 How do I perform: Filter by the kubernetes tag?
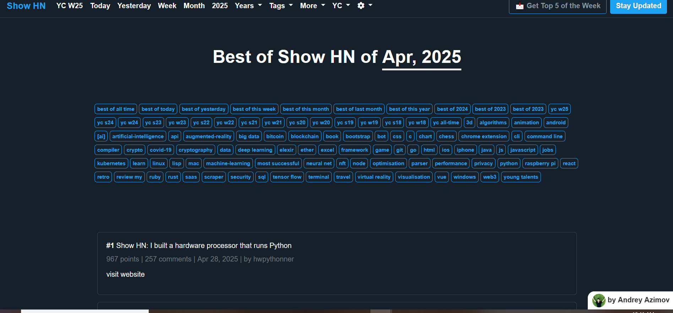click(112, 163)
